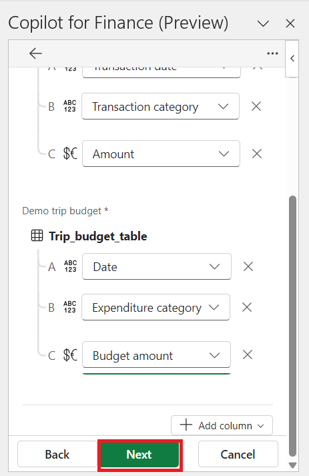Screen dimensions: 309x476
Task: Remove the Expenditure category column mapping
Action: point(247,307)
